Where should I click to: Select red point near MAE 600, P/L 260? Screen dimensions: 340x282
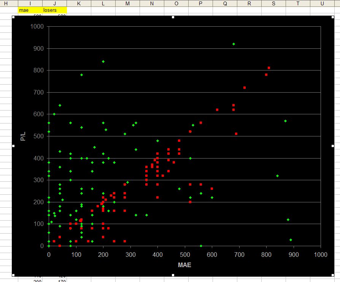pyautogui.click(x=212, y=189)
